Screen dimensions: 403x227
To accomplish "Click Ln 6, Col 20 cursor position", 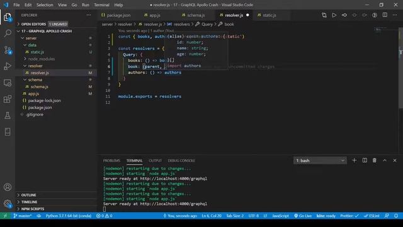I will [212, 216].
